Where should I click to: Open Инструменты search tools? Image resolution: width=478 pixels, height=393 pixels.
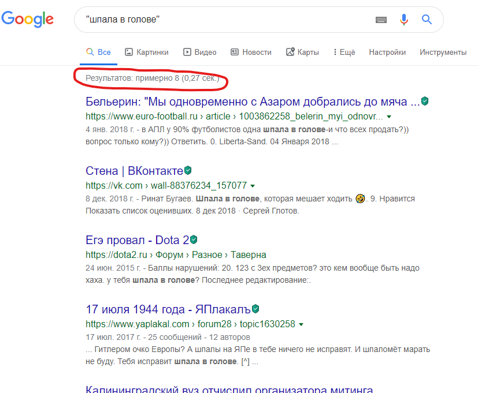coord(443,52)
